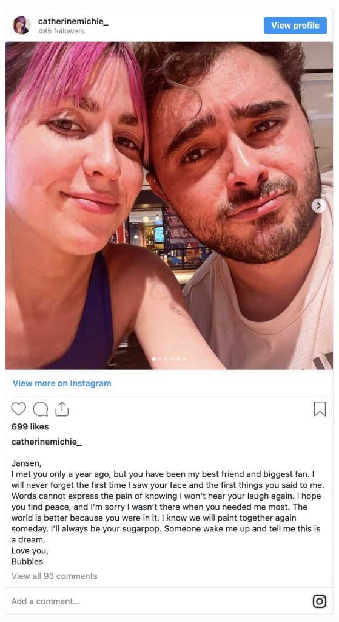The image size is (339, 622).
Task: View the 699 likes list
Action: [x=30, y=426]
